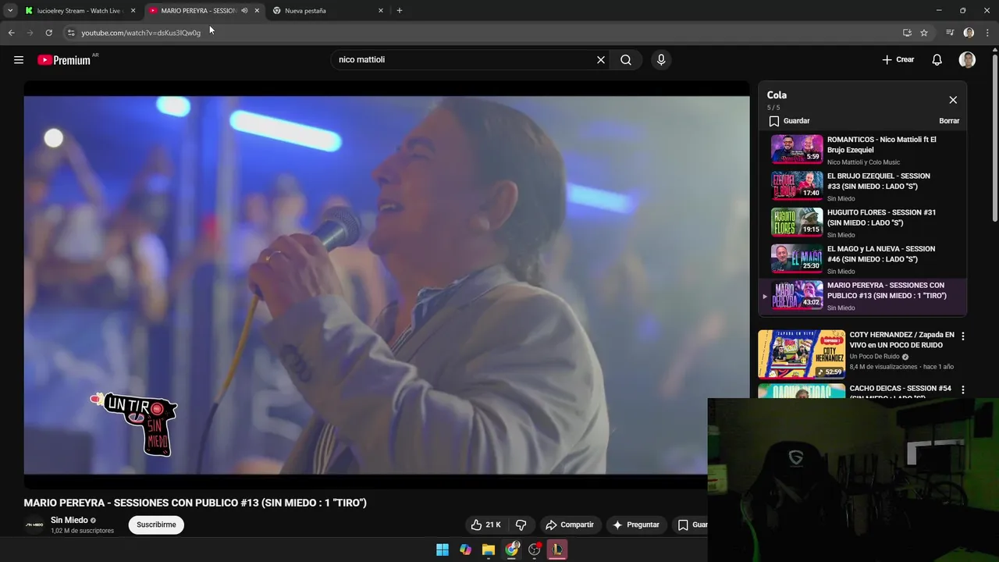
Task: Focus the browser address bar URL
Action: tap(140, 33)
